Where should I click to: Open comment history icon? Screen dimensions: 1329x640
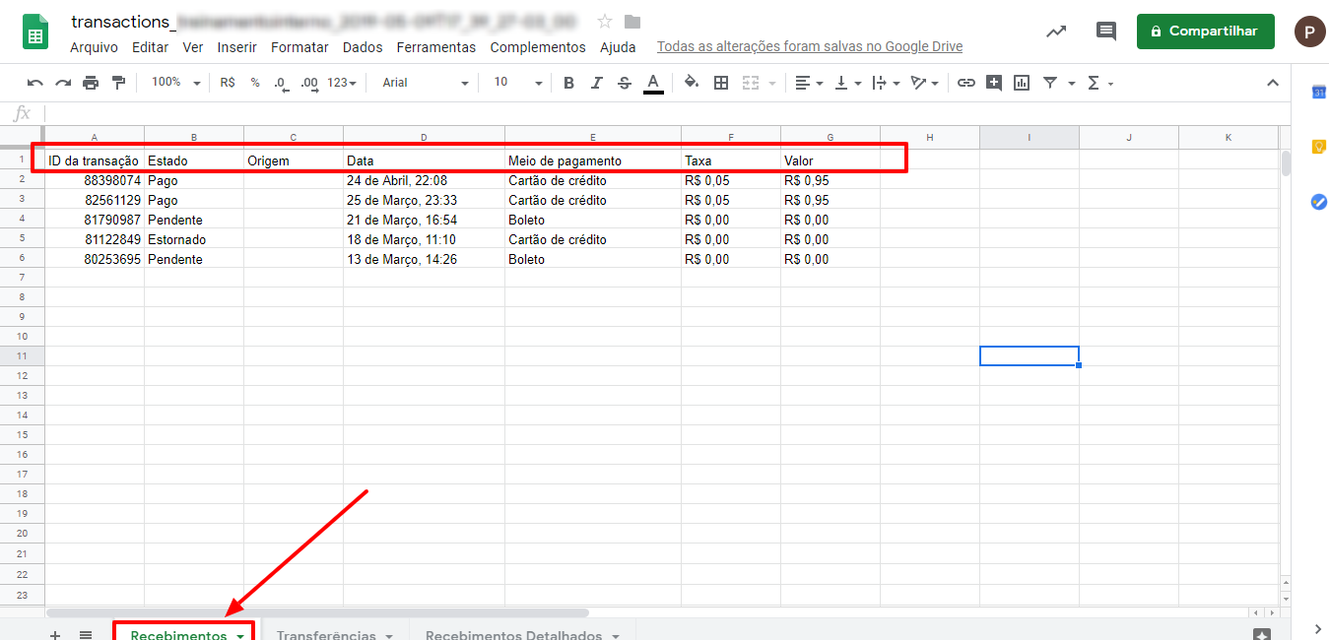1106,32
